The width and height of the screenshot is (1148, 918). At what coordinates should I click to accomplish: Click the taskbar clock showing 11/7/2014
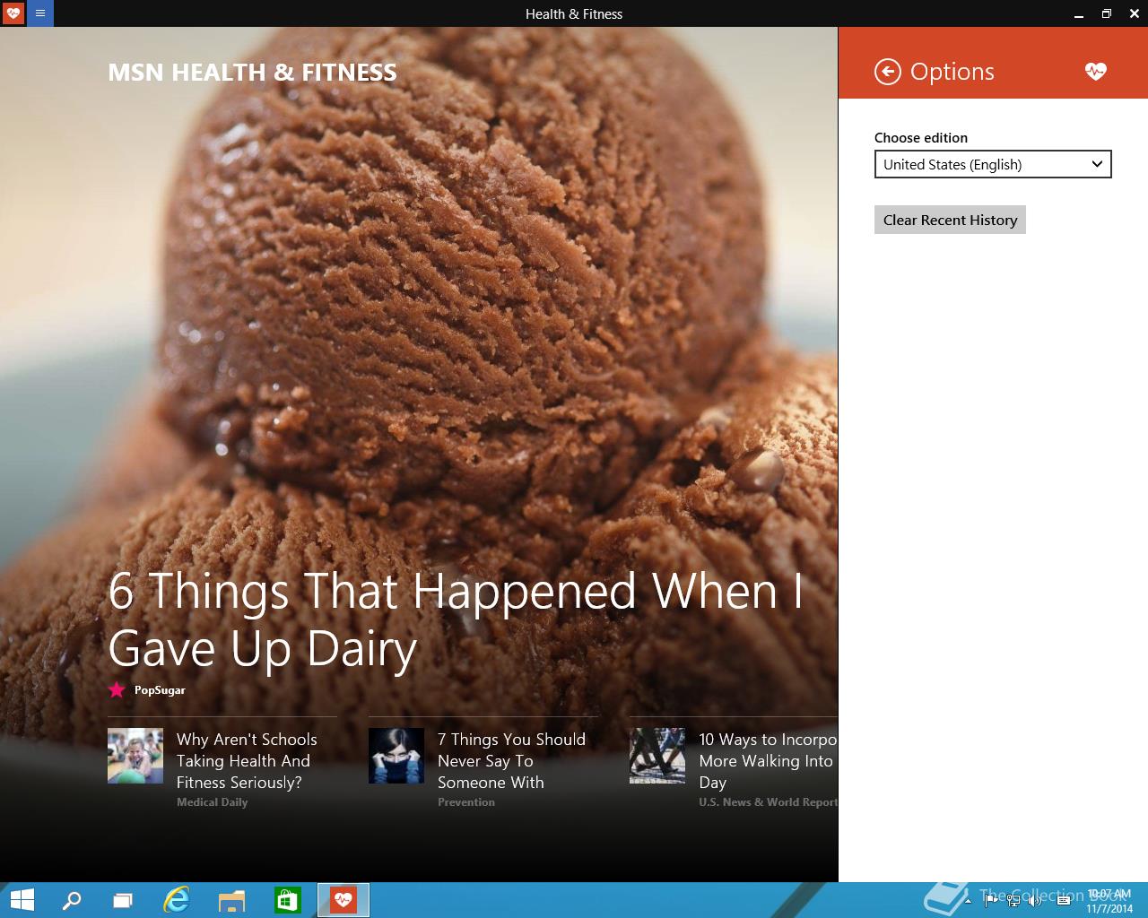tap(1109, 901)
